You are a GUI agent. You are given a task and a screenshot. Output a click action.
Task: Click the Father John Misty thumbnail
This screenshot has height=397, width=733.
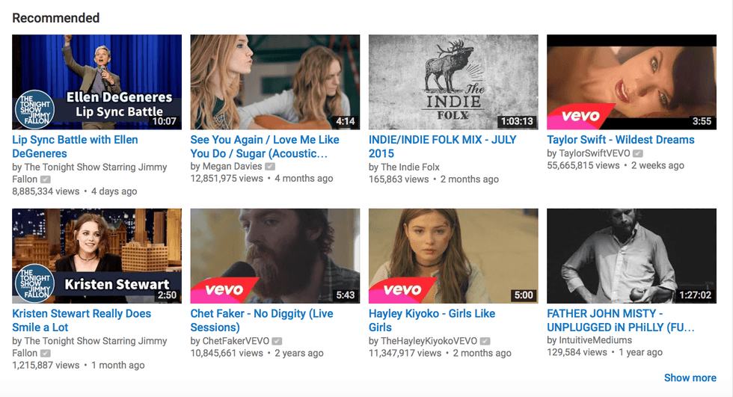click(631, 256)
